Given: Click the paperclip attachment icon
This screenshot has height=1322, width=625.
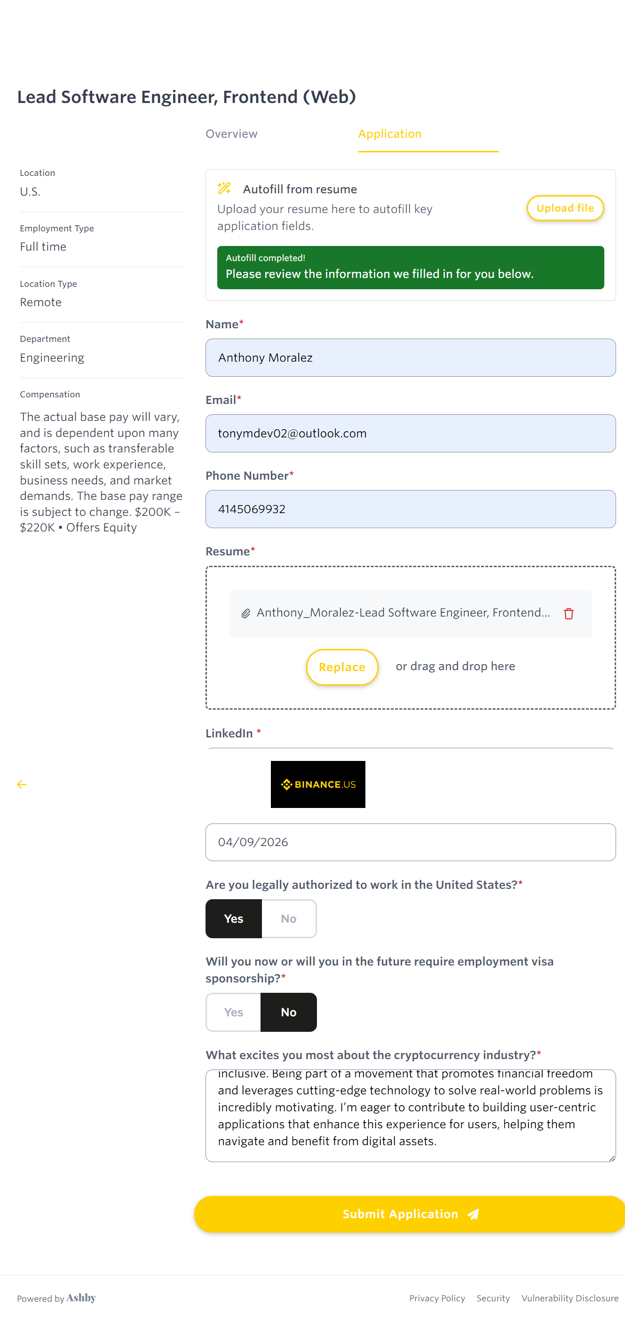Looking at the screenshot, I should pyautogui.click(x=246, y=613).
